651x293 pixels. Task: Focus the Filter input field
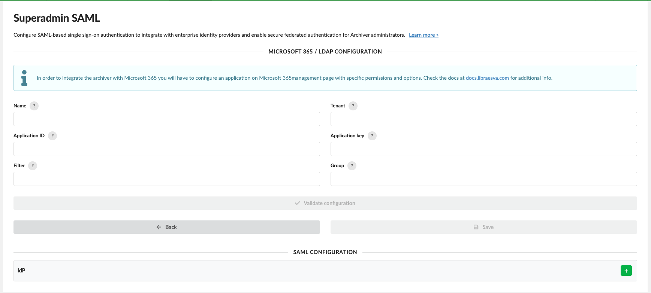tap(167, 179)
